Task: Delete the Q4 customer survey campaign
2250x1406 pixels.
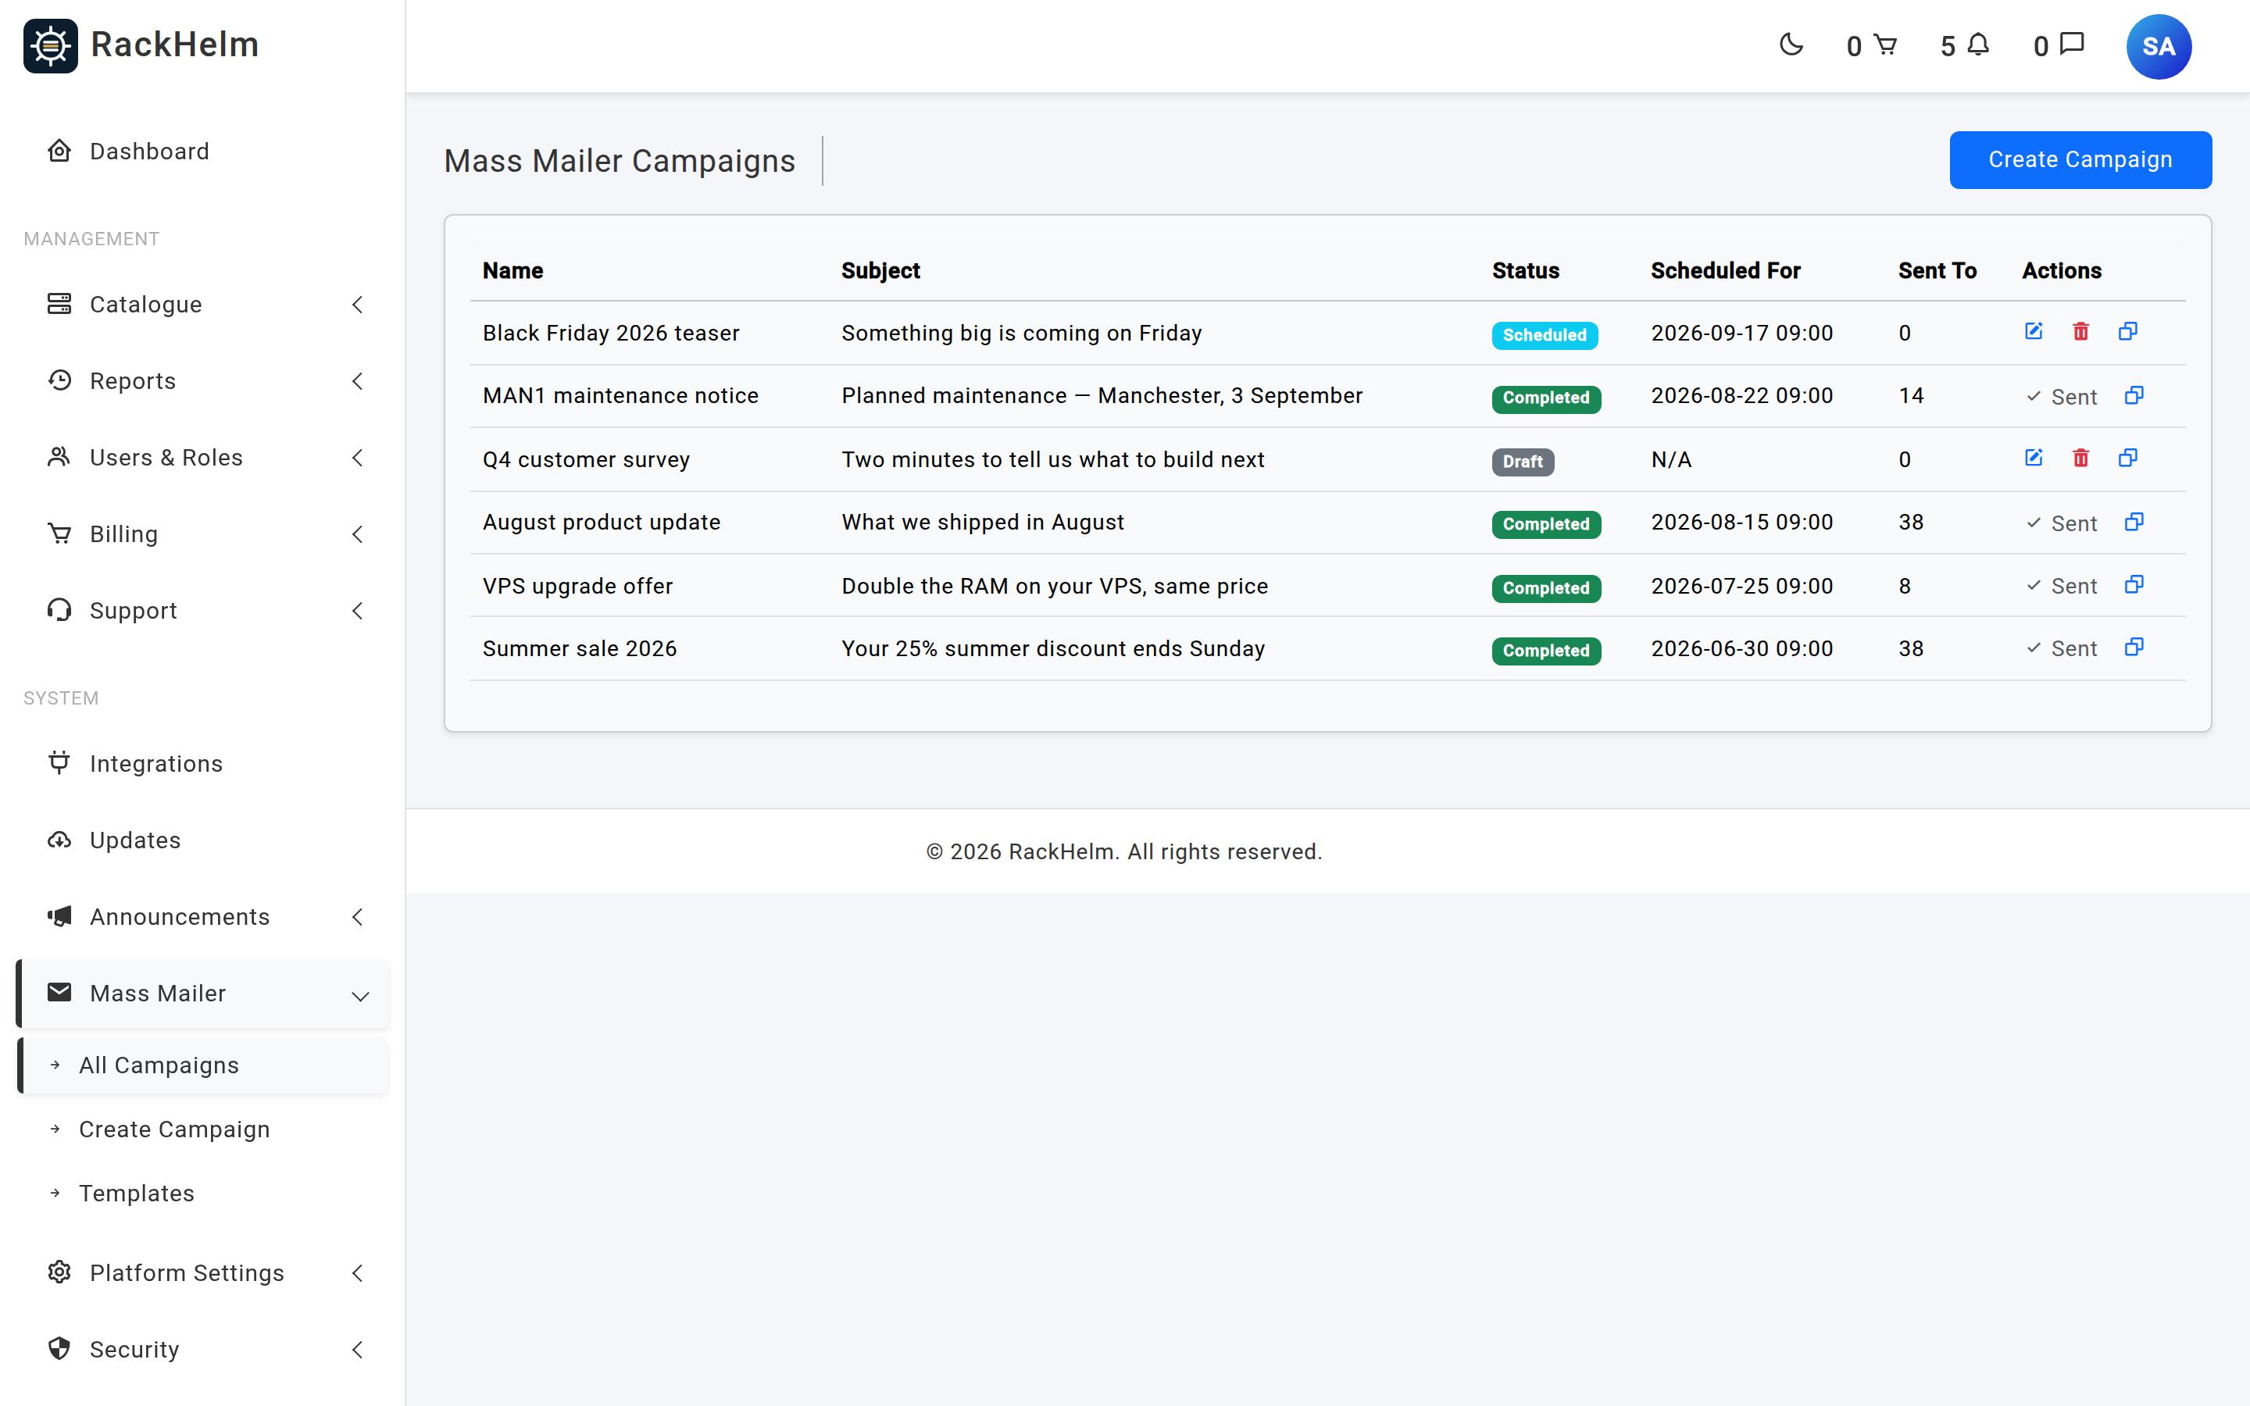Action: (2080, 458)
